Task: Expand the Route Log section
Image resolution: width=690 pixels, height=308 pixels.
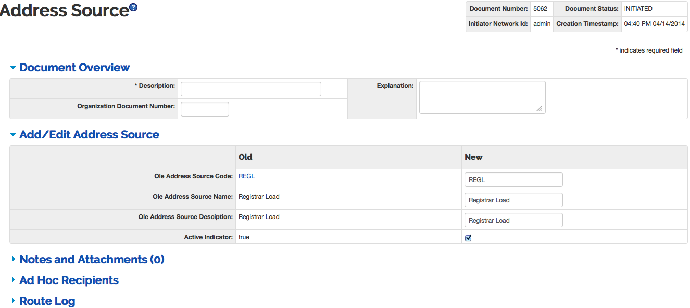Action: [47, 301]
